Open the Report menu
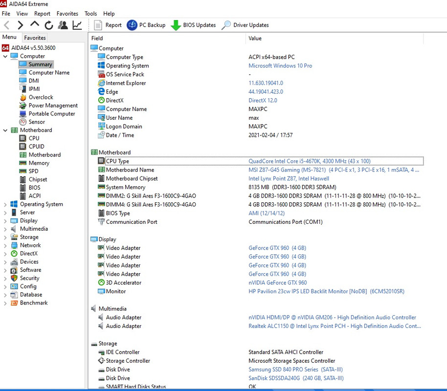The image size is (447, 391). (x=42, y=14)
